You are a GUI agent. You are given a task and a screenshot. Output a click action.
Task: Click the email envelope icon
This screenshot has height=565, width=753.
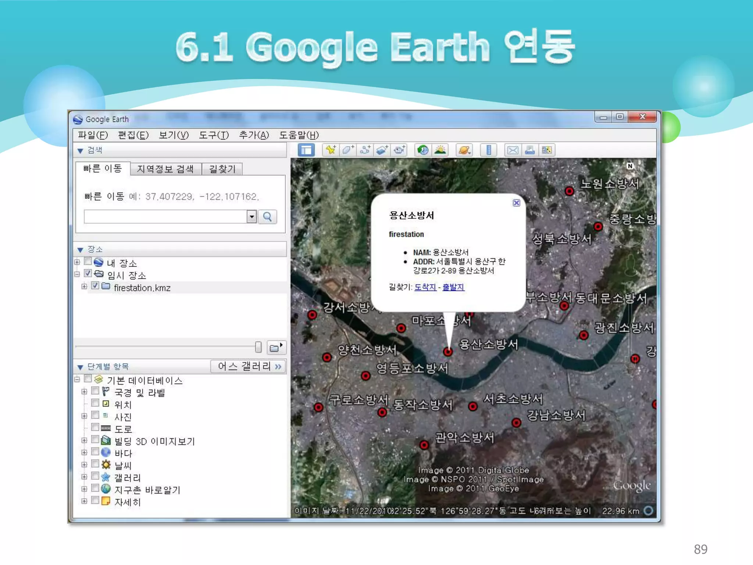(x=513, y=150)
